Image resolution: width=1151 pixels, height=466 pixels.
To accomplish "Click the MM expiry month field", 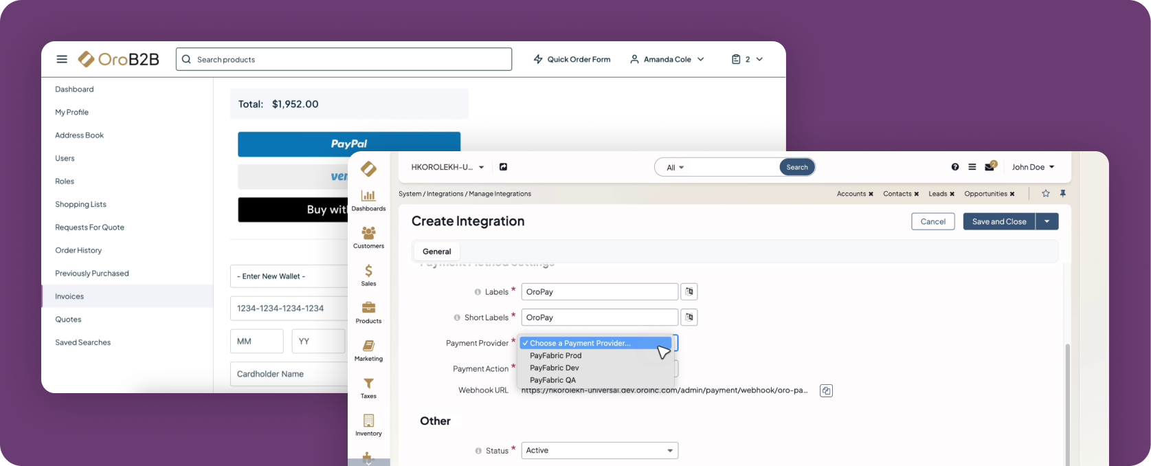I will [x=257, y=341].
